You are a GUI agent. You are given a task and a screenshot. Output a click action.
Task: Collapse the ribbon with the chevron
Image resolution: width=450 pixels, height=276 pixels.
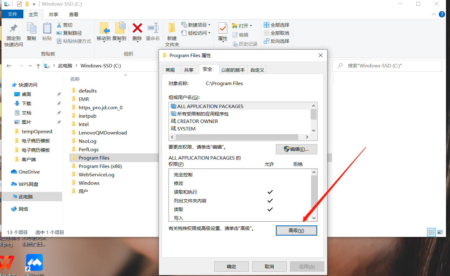(x=434, y=14)
